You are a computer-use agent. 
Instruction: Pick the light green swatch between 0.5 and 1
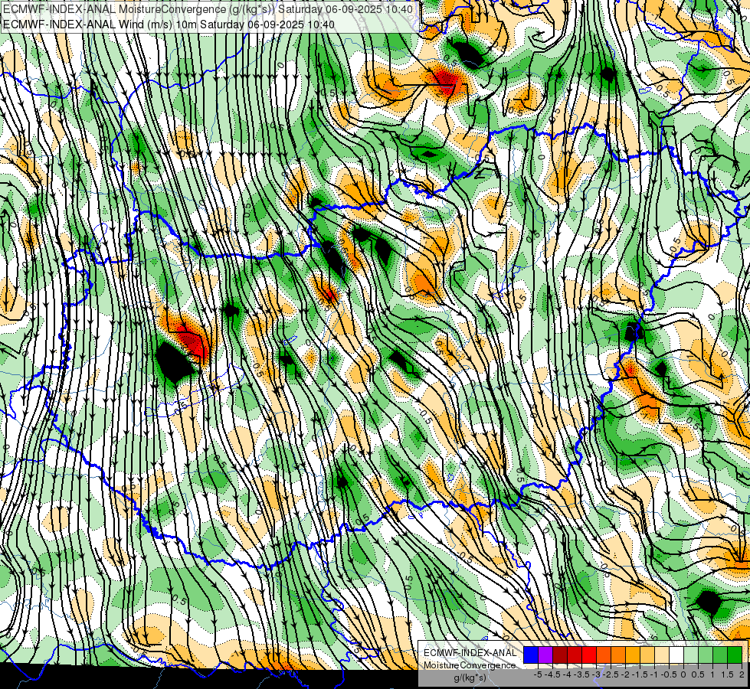coord(706,655)
